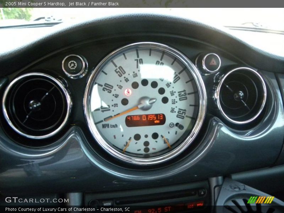The height and width of the screenshot is (213, 284).
Task: Tap the orange odometer display
Action: [x=145, y=120]
